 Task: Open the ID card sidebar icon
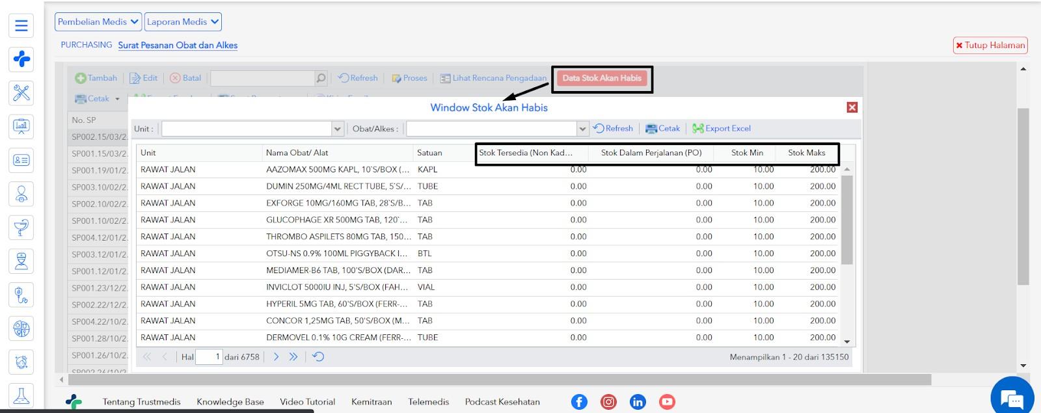[x=21, y=160]
